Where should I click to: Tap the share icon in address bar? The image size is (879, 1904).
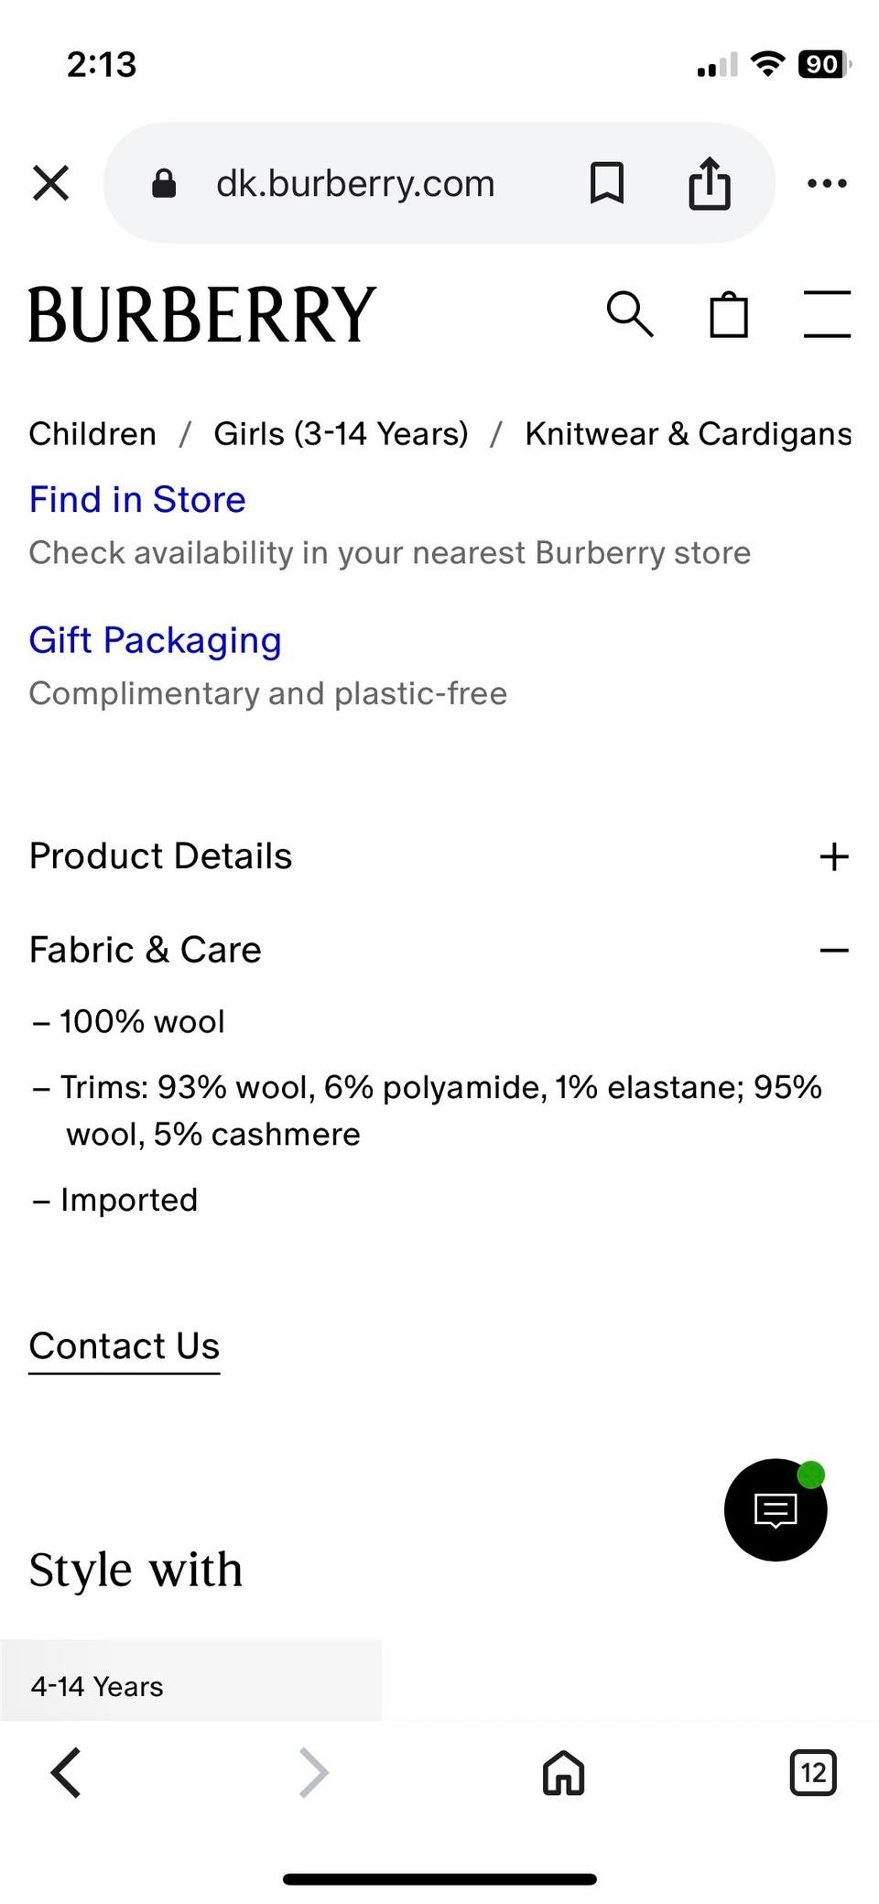click(710, 183)
